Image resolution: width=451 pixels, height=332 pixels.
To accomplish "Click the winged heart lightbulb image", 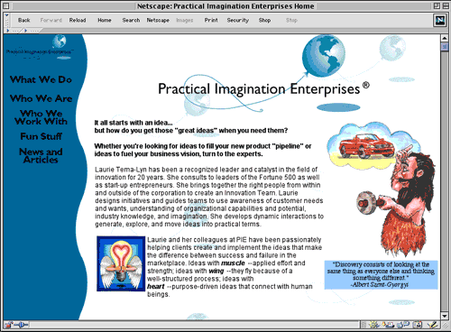I will click(121, 263).
